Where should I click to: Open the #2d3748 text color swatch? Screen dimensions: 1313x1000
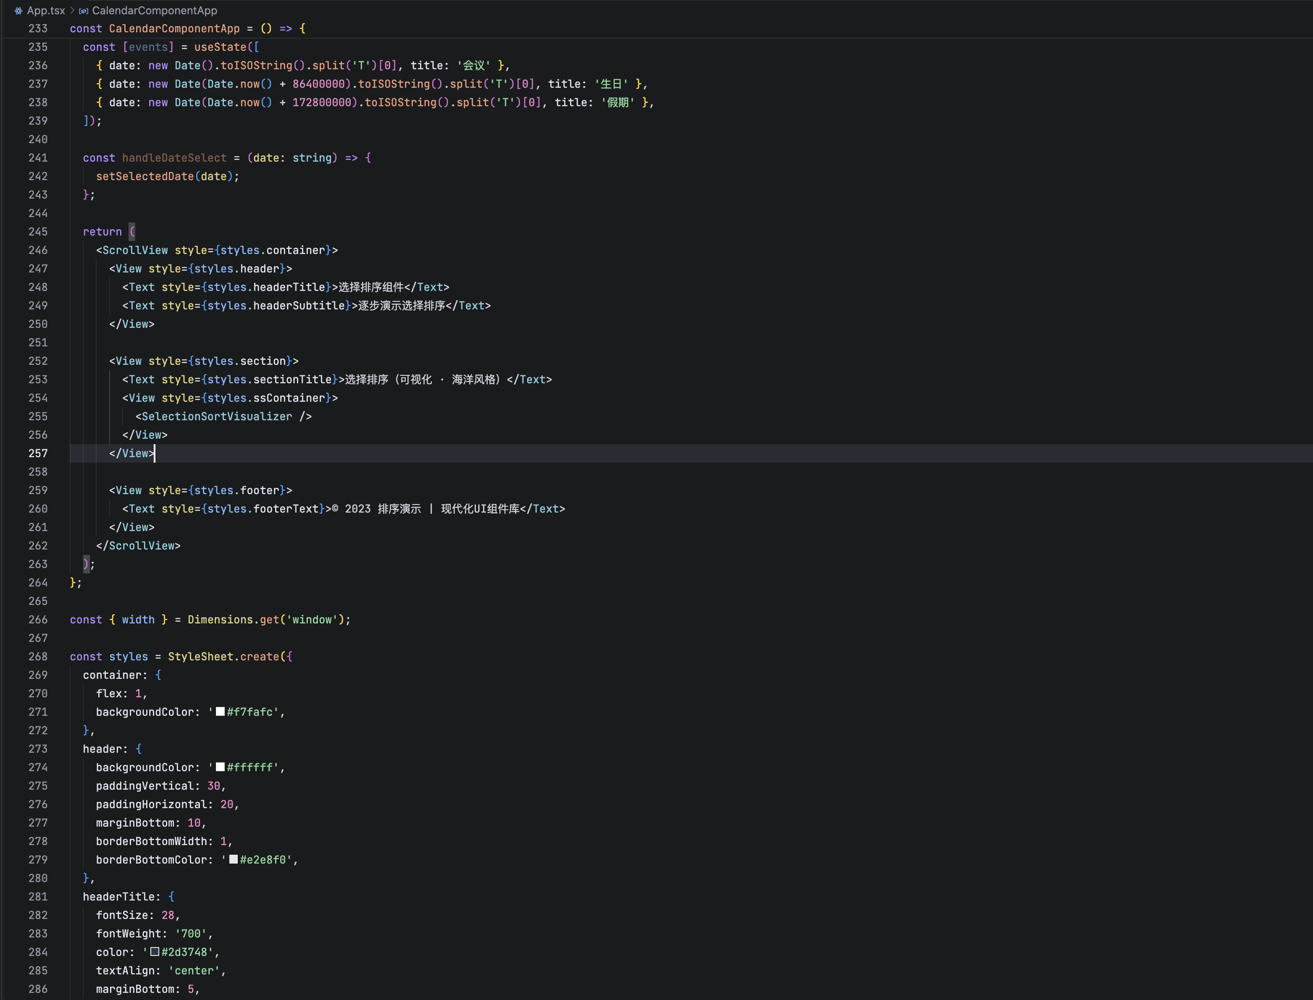(155, 951)
